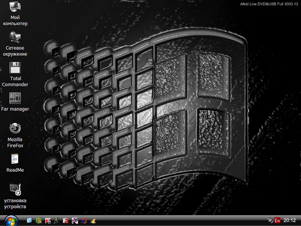Open the Start menu orb
Viewport: 301px width, 226px height.
(x=11, y=221)
